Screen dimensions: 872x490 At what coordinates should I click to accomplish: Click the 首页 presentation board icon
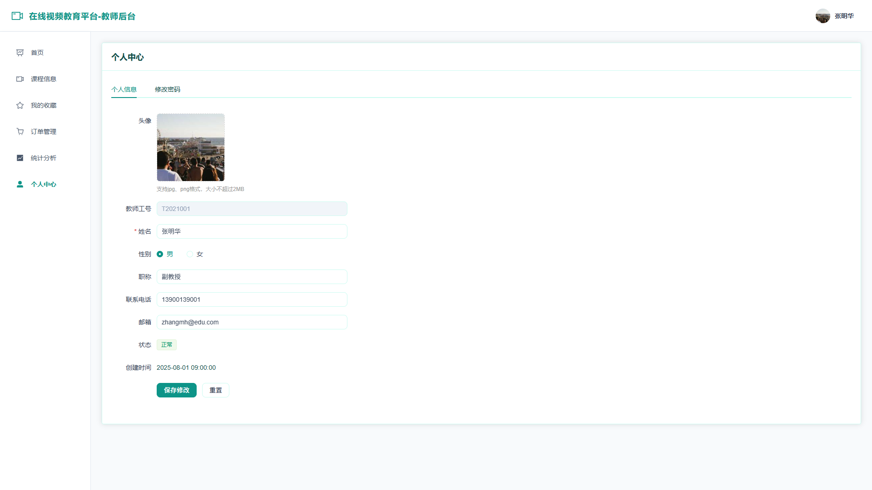(x=20, y=53)
